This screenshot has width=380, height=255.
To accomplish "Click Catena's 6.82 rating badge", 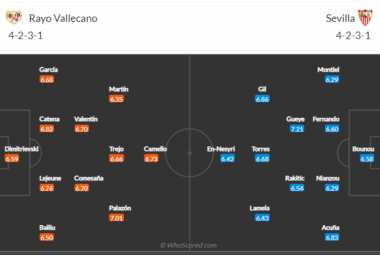I will (x=46, y=129).
